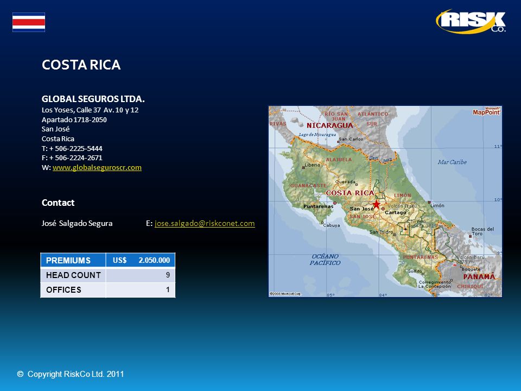The height and width of the screenshot is (391, 521).
Task: Click the ALAJUELA province label on the map
Action: 339,160
